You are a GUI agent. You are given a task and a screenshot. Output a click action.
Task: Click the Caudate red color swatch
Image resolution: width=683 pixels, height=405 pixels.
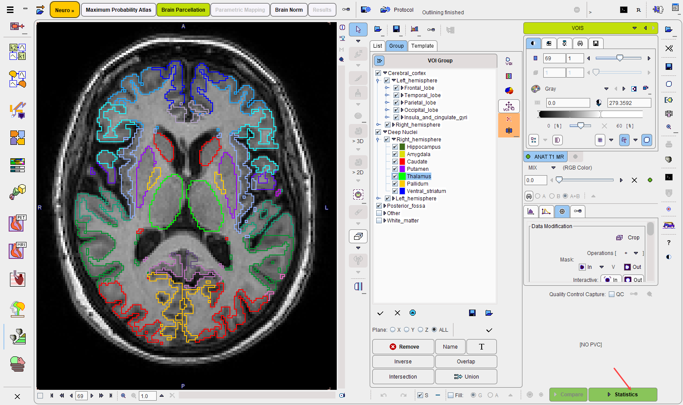tap(402, 162)
